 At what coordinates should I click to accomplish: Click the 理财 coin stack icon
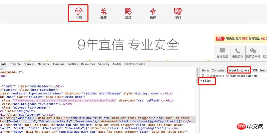point(178,11)
